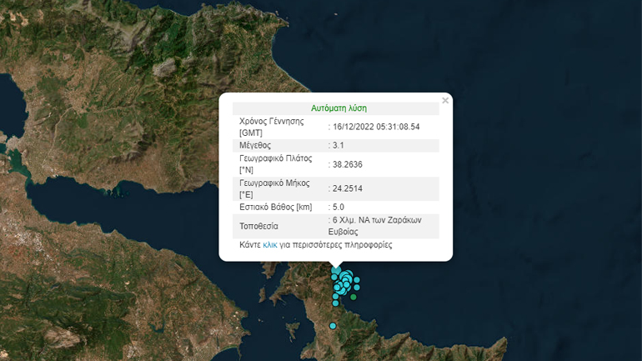Image resolution: width=642 pixels, height=361 pixels.
Task: Click the longitude value '24.2514'
Action: pos(347,188)
